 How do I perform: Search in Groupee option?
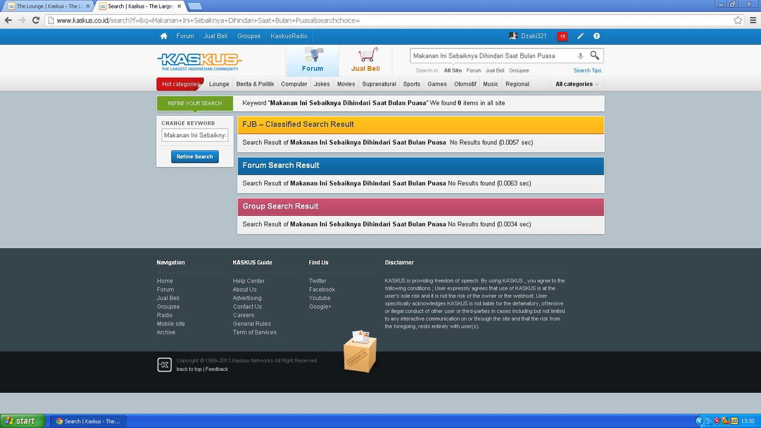(519, 70)
